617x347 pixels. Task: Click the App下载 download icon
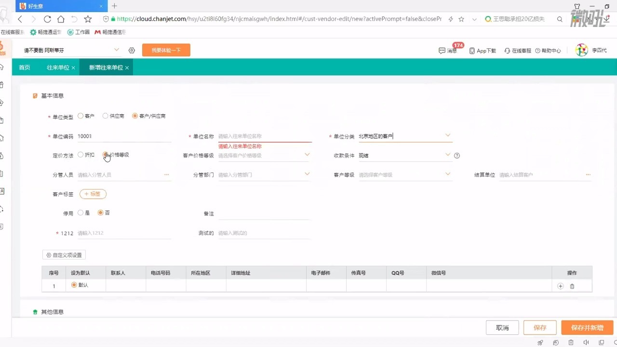(482, 50)
